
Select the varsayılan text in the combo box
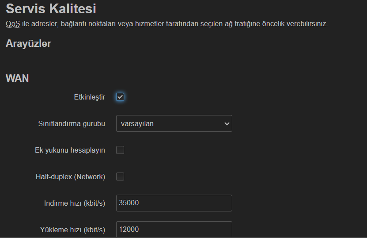click(137, 123)
